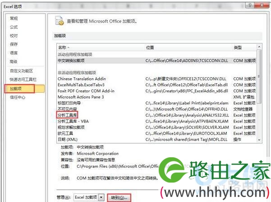Close the Excel 选项 dialog
This screenshot has height=202, width=271.
click(262, 5)
